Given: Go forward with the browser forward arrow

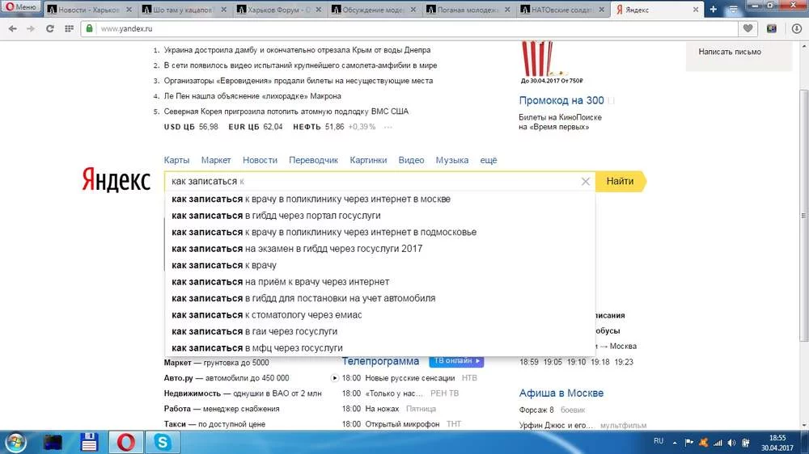Looking at the screenshot, I should pos(31,29).
